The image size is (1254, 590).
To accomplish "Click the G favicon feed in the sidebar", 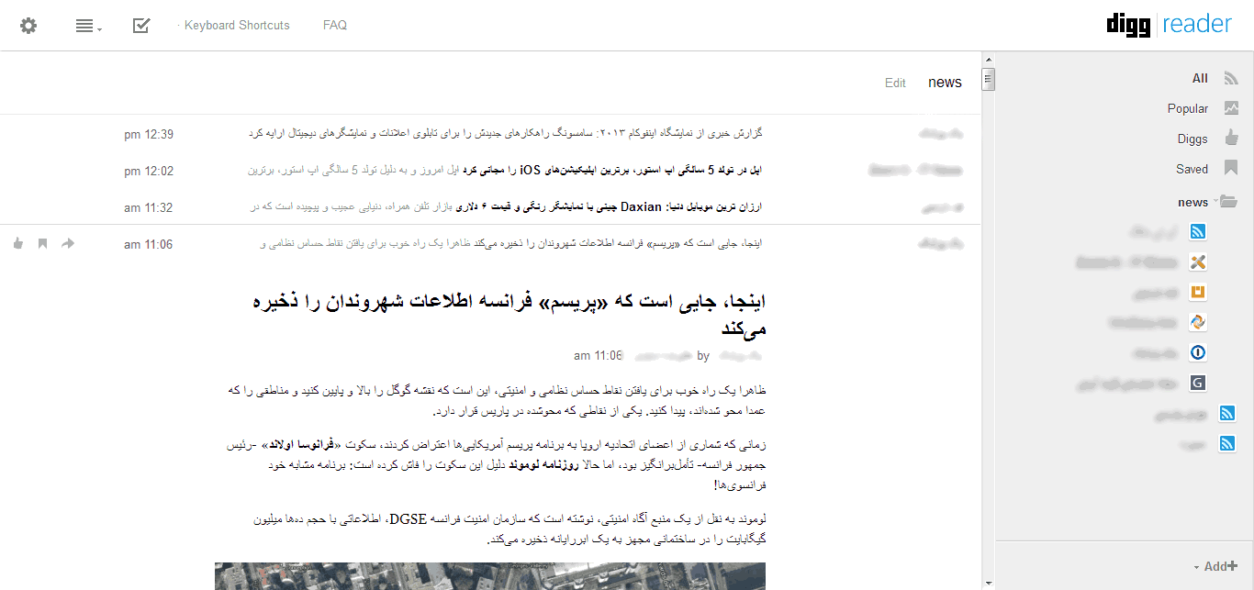I will click(x=1197, y=383).
